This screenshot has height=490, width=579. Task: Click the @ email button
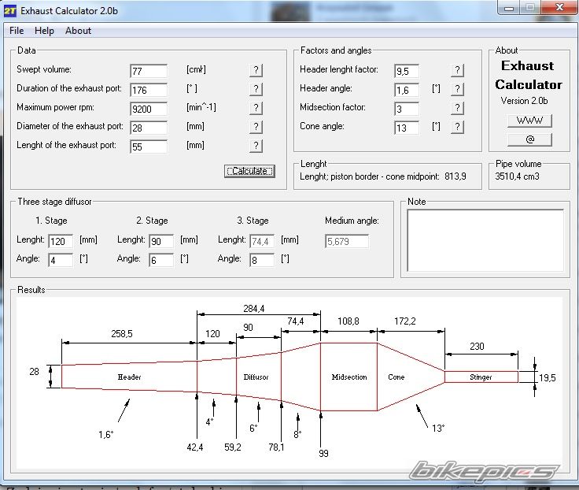pos(529,139)
